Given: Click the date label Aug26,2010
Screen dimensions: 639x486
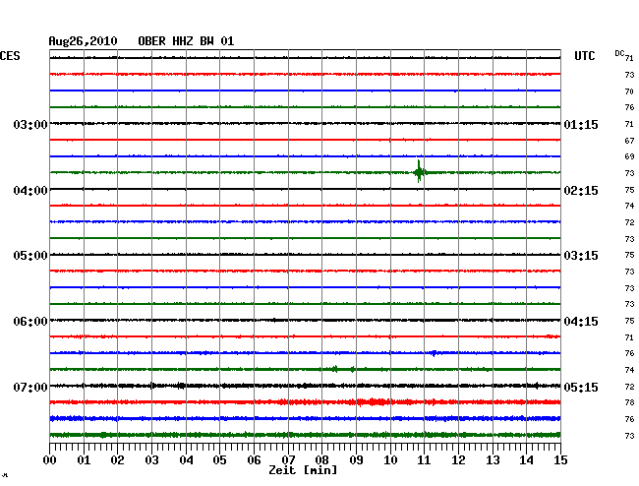Looking at the screenshot, I should click(x=83, y=41).
